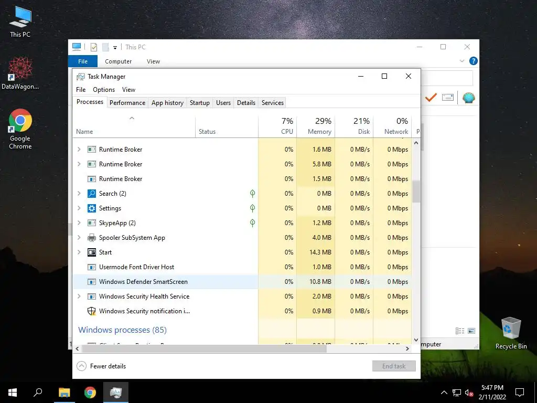Click the muted volume tray icon

469,393
